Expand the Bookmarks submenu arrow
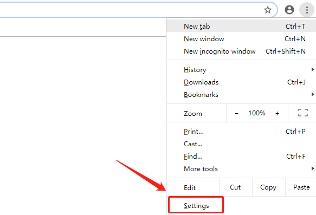 point(313,94)
